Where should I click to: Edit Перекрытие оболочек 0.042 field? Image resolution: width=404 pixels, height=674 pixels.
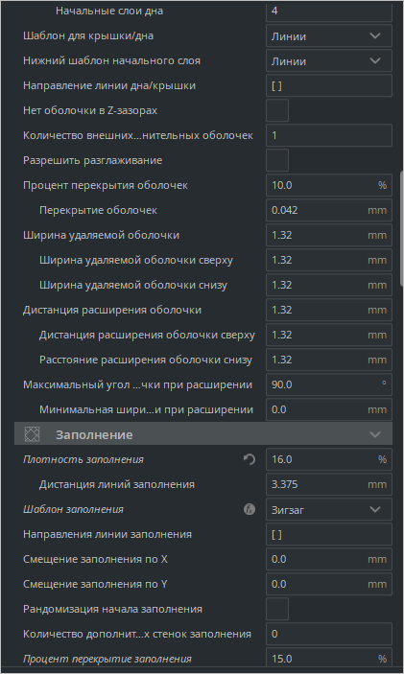coord(329,210)
